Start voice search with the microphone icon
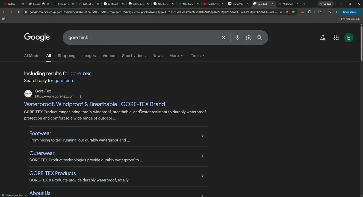 237,37
